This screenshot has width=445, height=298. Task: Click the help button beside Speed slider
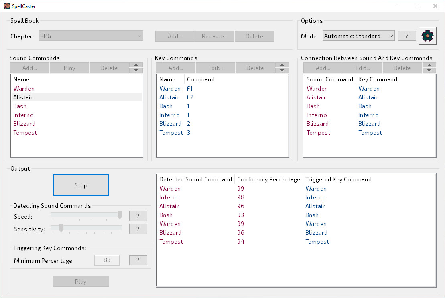click(x=138, y=216)
